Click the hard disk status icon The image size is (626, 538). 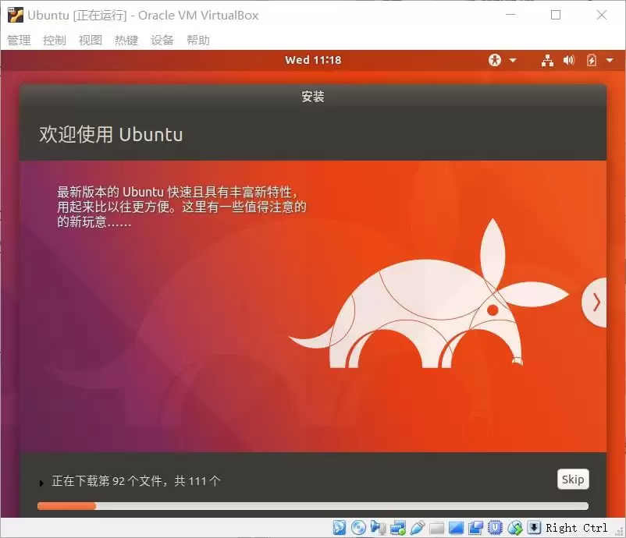[338, 527]
